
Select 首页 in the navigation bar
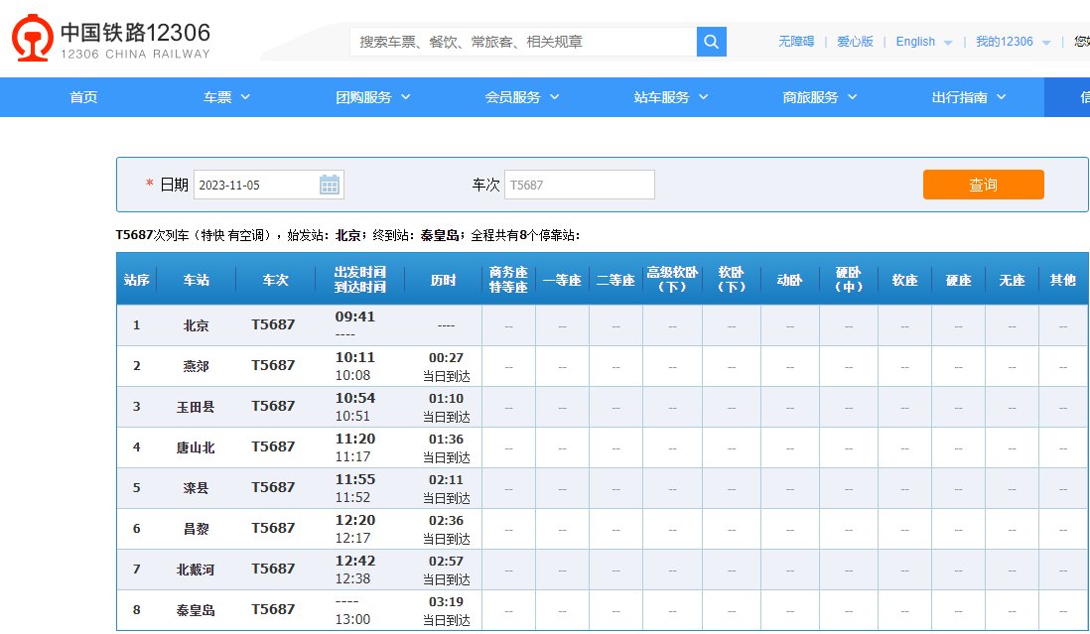[x=83, y=97]
